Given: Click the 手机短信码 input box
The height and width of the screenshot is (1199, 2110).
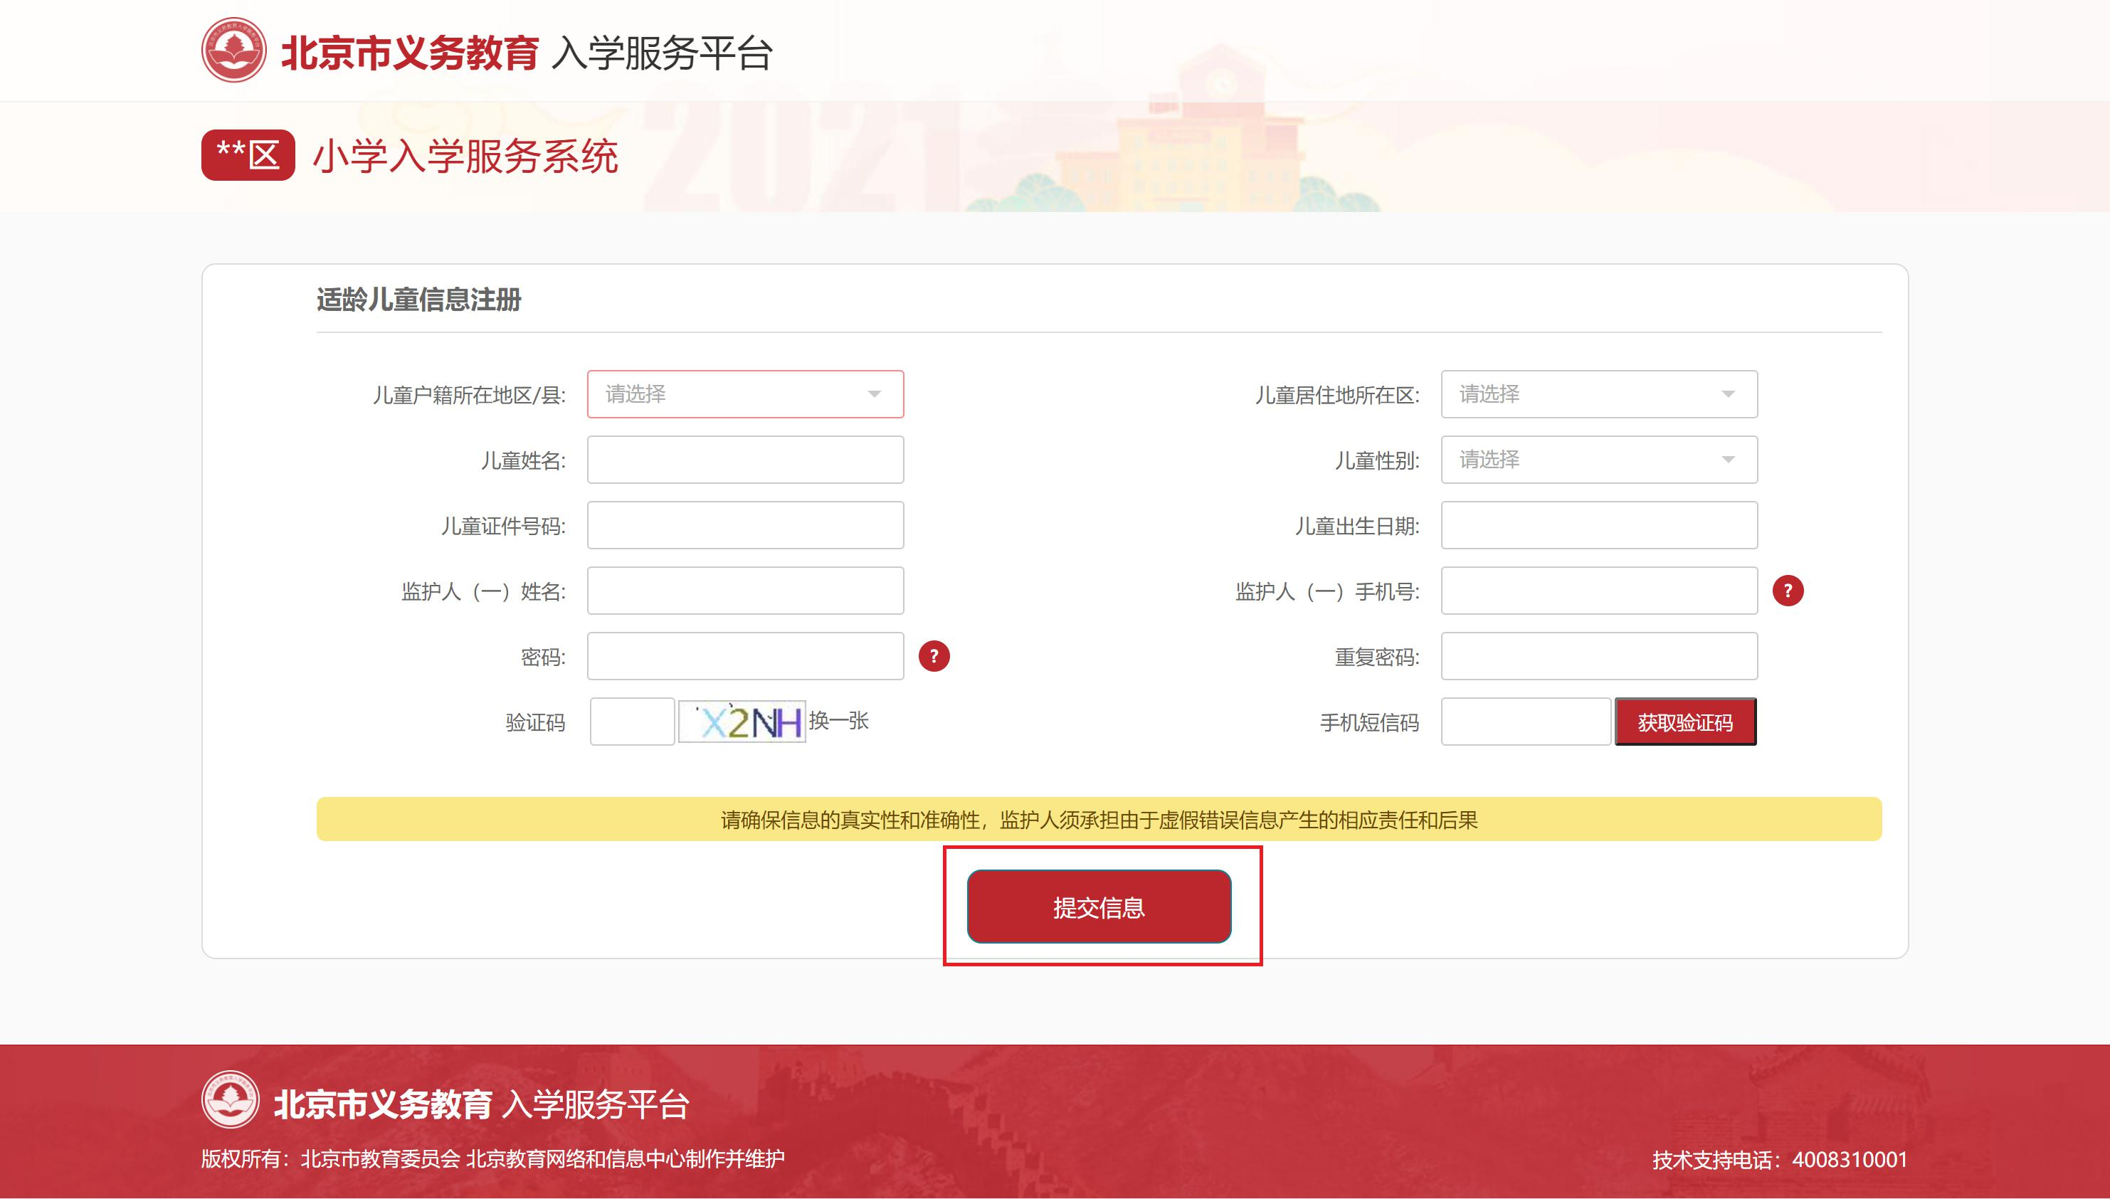Looking at the screenshot, I should pyautogui.click(x=1525, y=722).
